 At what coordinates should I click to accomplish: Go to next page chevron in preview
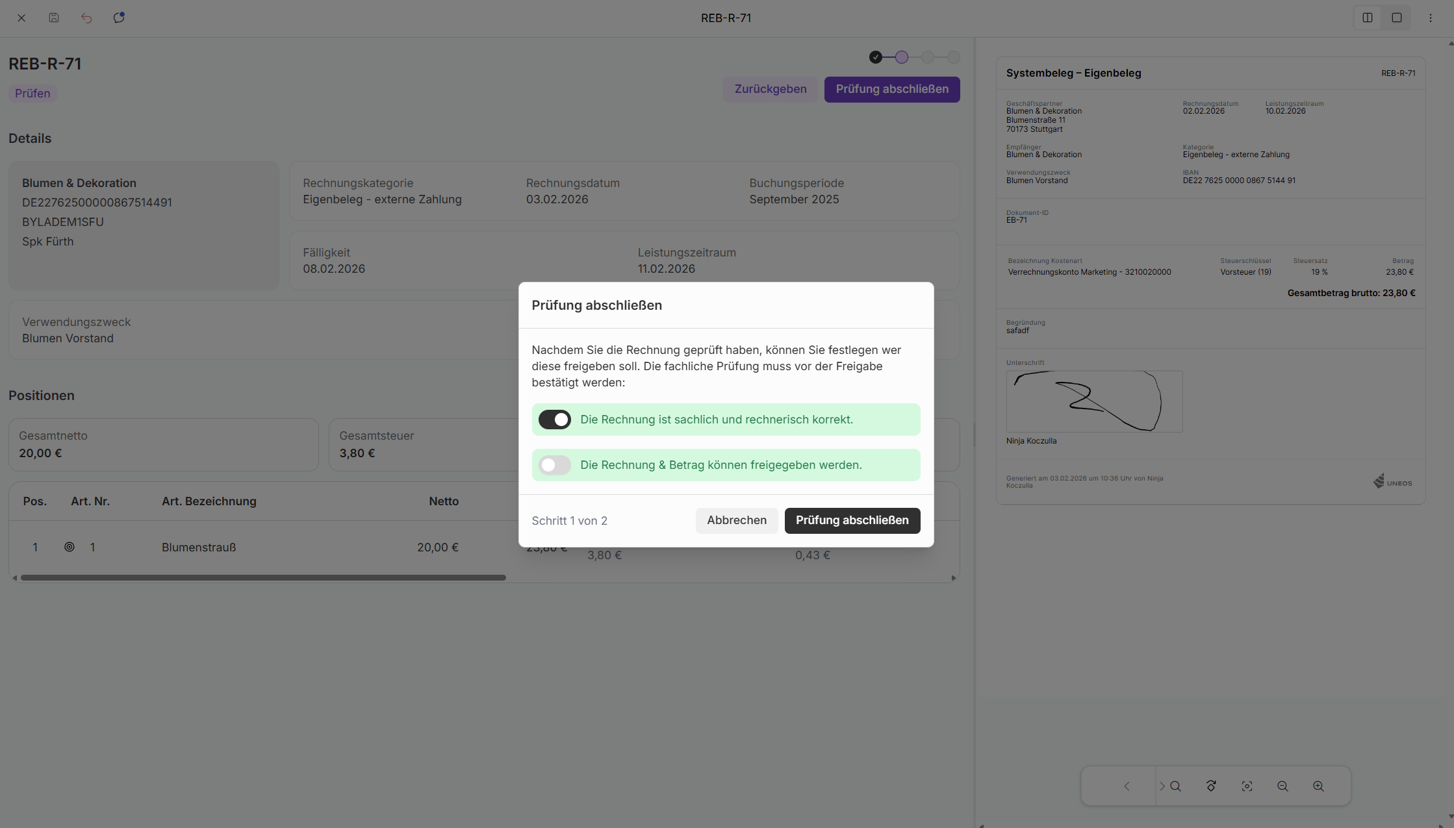click(1162, 786)
